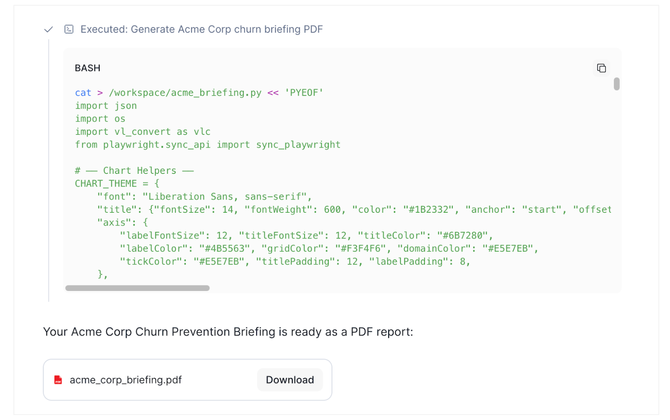
Task: Click the playwright.sync_api import line
Action: tap(208, 145)
